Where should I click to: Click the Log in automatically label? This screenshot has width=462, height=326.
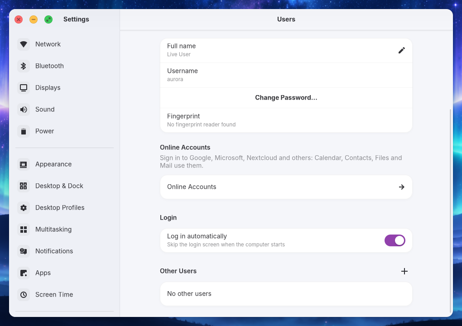[x=197, y=236]
